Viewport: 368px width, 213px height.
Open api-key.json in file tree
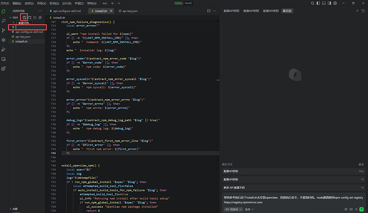(23, 37)
